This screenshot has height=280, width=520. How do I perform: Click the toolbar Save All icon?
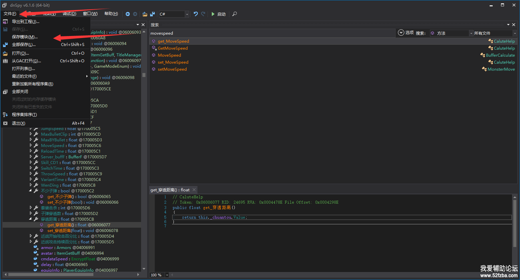(152, 14)
